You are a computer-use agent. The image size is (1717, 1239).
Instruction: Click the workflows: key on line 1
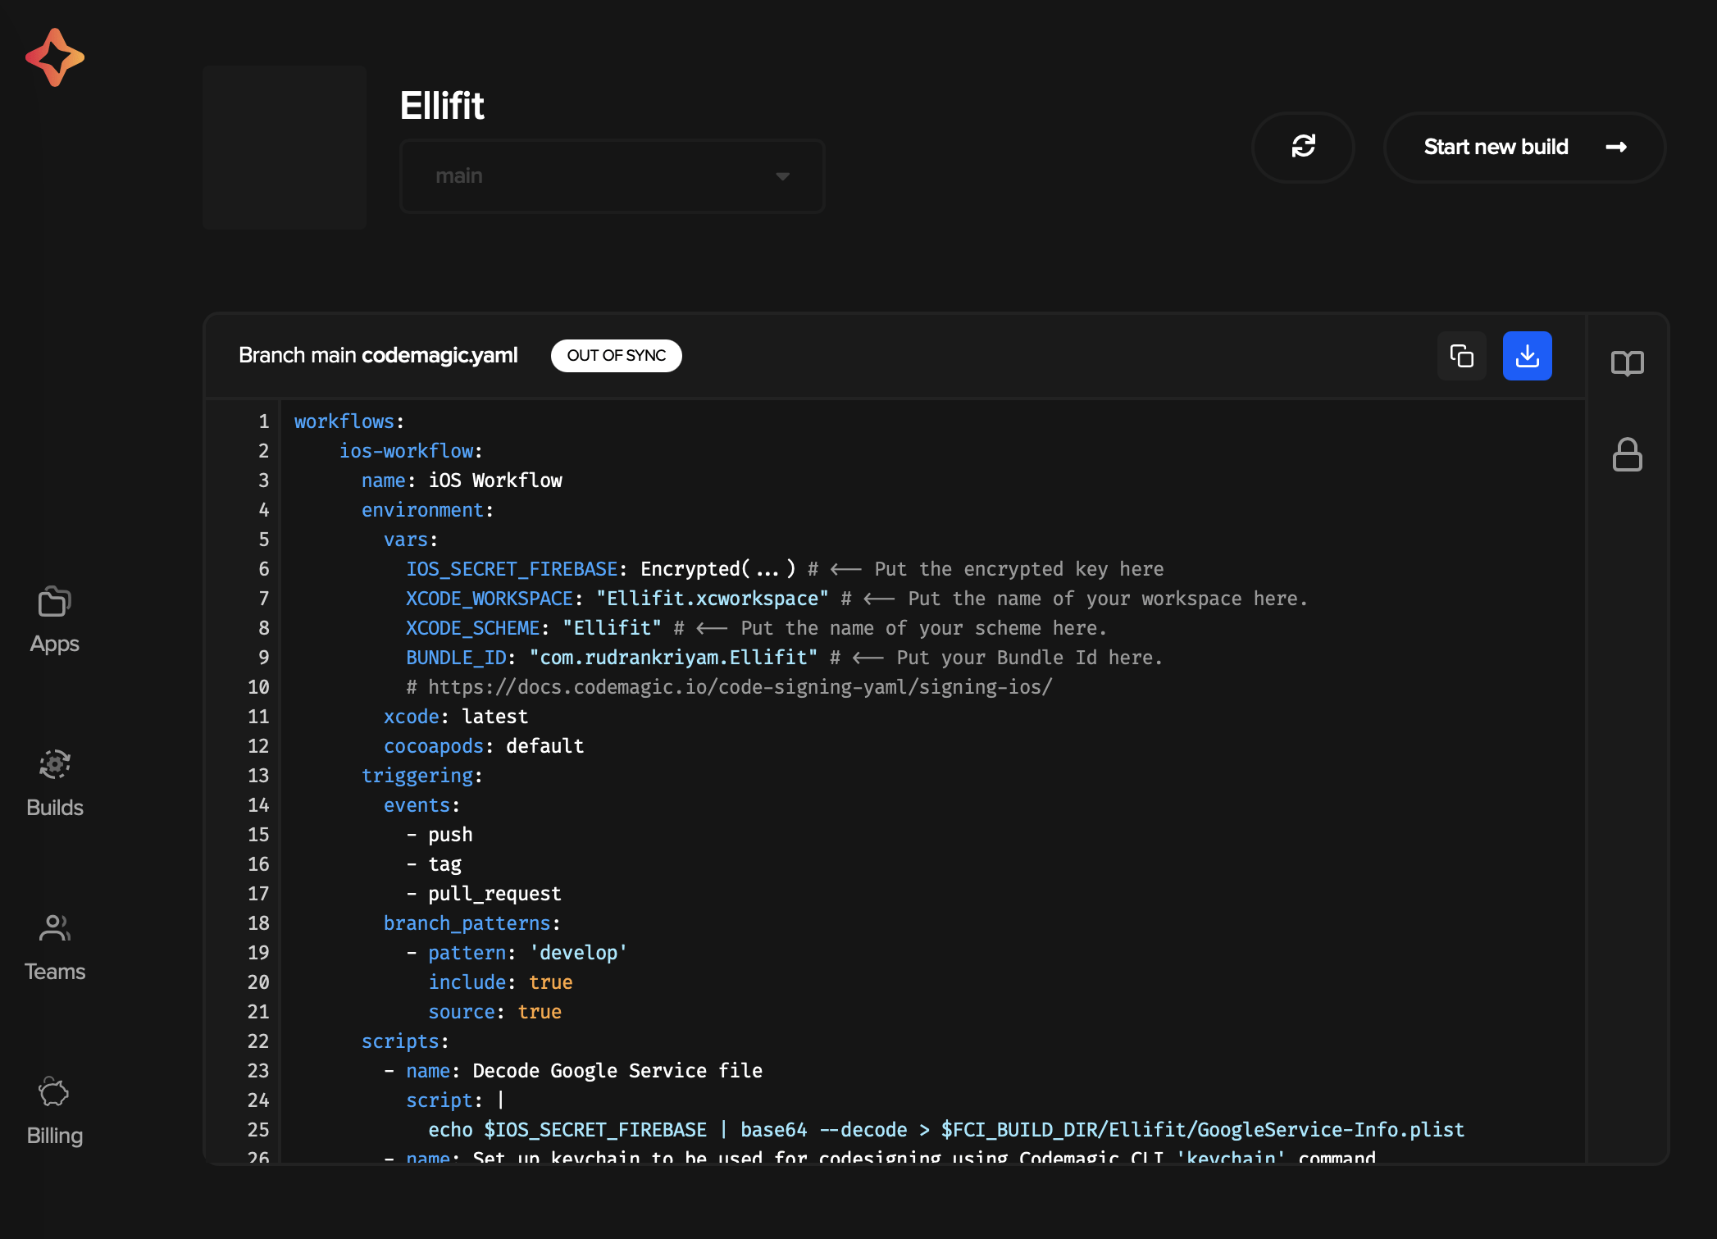(348, 421)
